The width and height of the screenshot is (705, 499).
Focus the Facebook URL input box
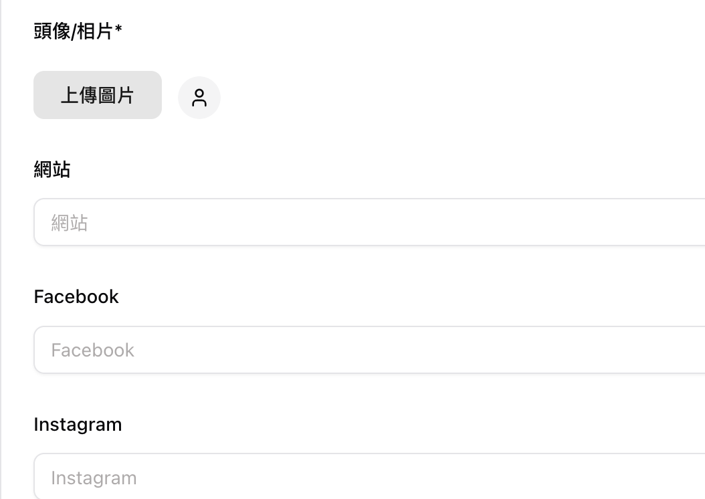268,349
